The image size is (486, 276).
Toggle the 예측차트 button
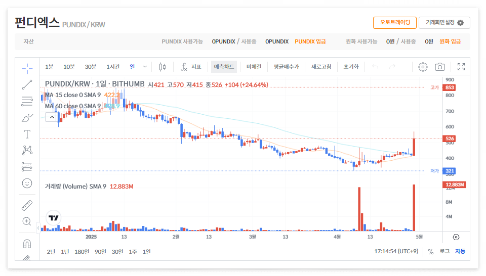[x=224, y=67]
